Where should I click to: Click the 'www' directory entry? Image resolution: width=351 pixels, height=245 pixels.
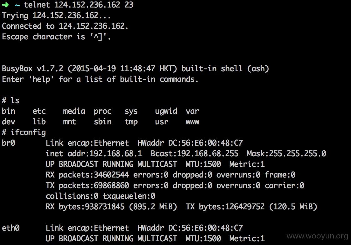click(x=192, y=122)
